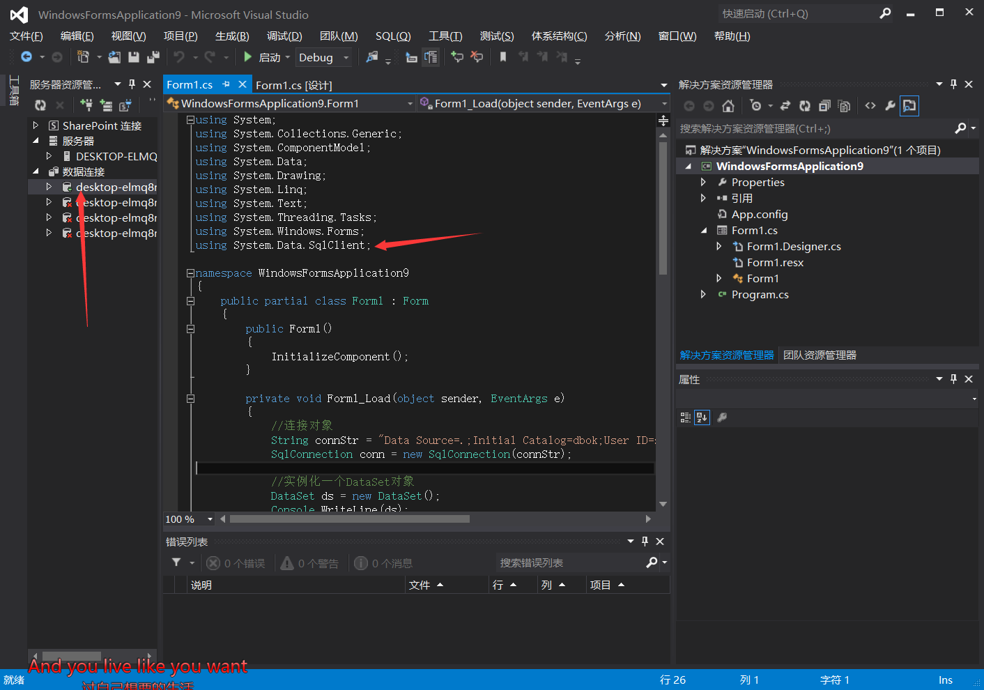
Task: Open the Pending Changes filter clock icon
Action: coord(756,106)
